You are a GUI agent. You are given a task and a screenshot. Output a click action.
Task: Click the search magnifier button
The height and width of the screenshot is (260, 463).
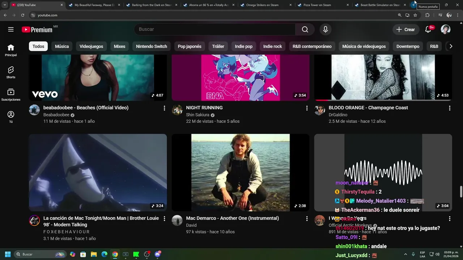tap(305, 30)
